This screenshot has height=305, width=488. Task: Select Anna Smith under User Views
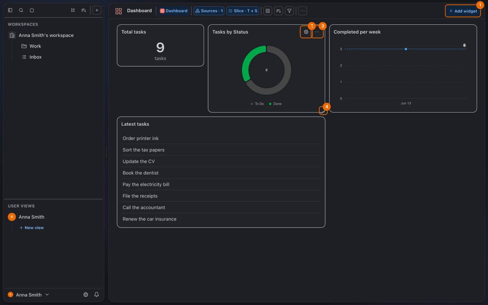tap(31, 217)
